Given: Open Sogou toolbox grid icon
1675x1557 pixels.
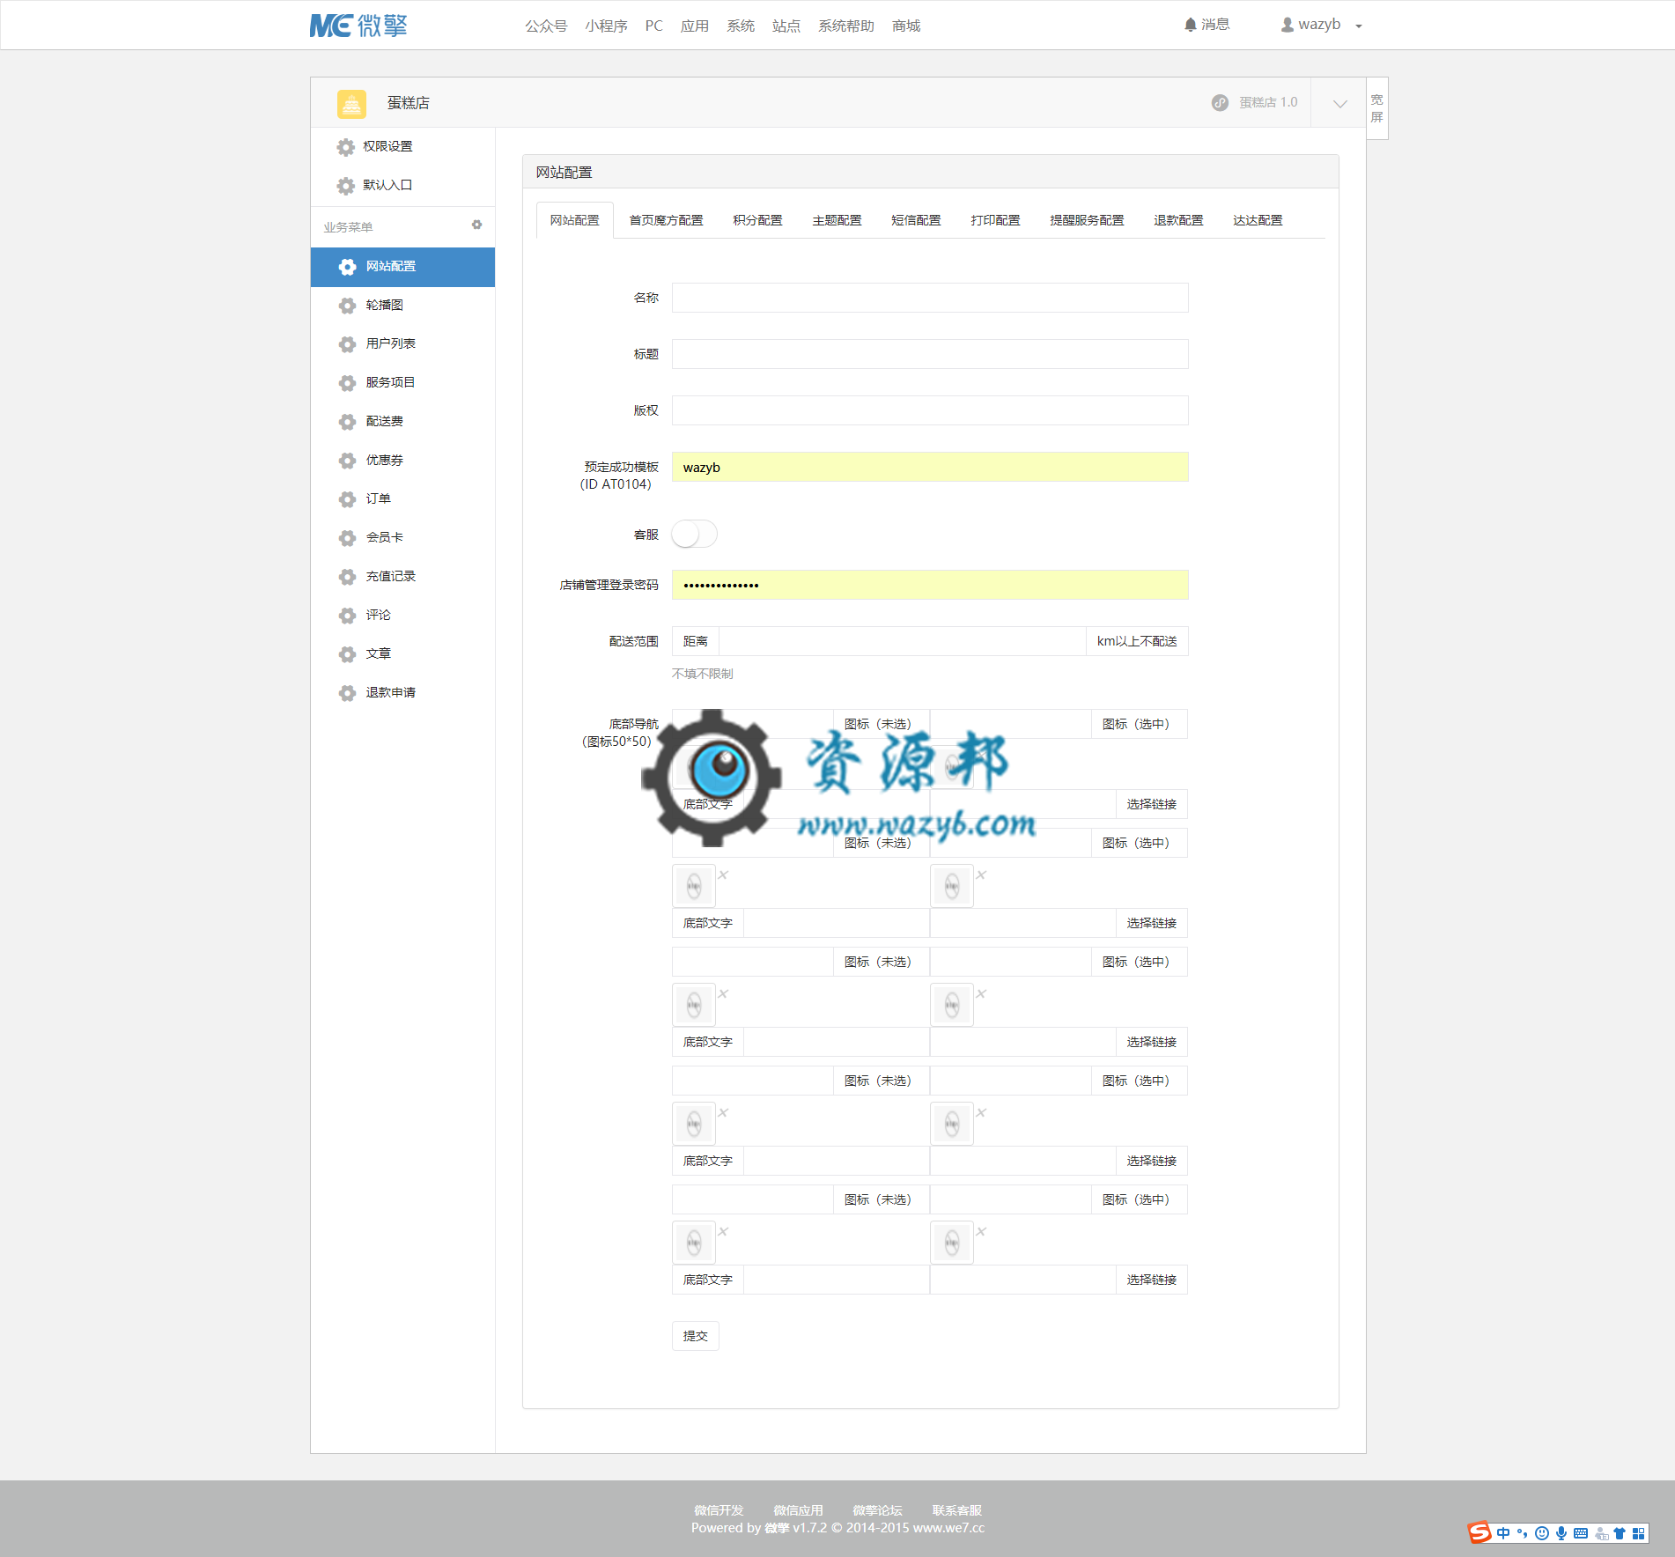Looking at the screenshot, I should click(x=1639, y=1533).
